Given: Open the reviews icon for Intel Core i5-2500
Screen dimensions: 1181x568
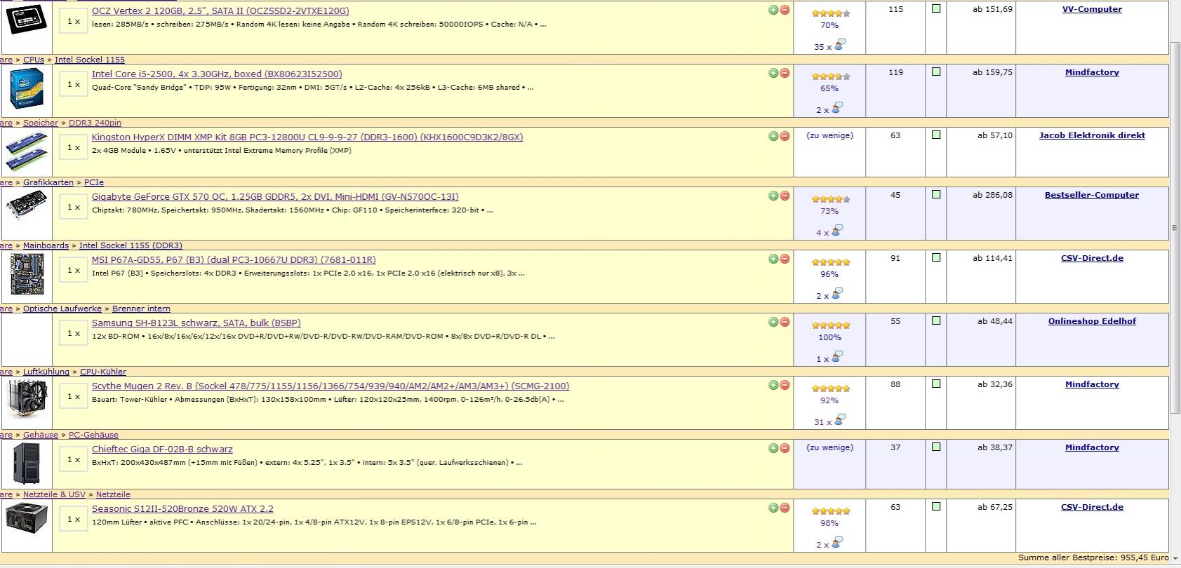Looking at the screenshot, I should (837, 108).
